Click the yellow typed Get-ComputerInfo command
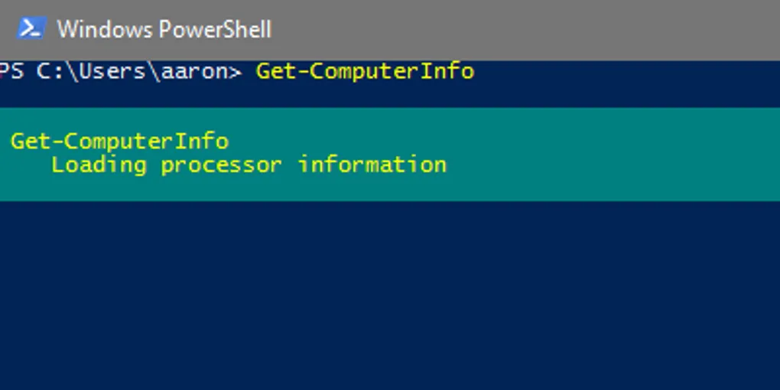This screenshot has height=390, width=780. [365, 71]
